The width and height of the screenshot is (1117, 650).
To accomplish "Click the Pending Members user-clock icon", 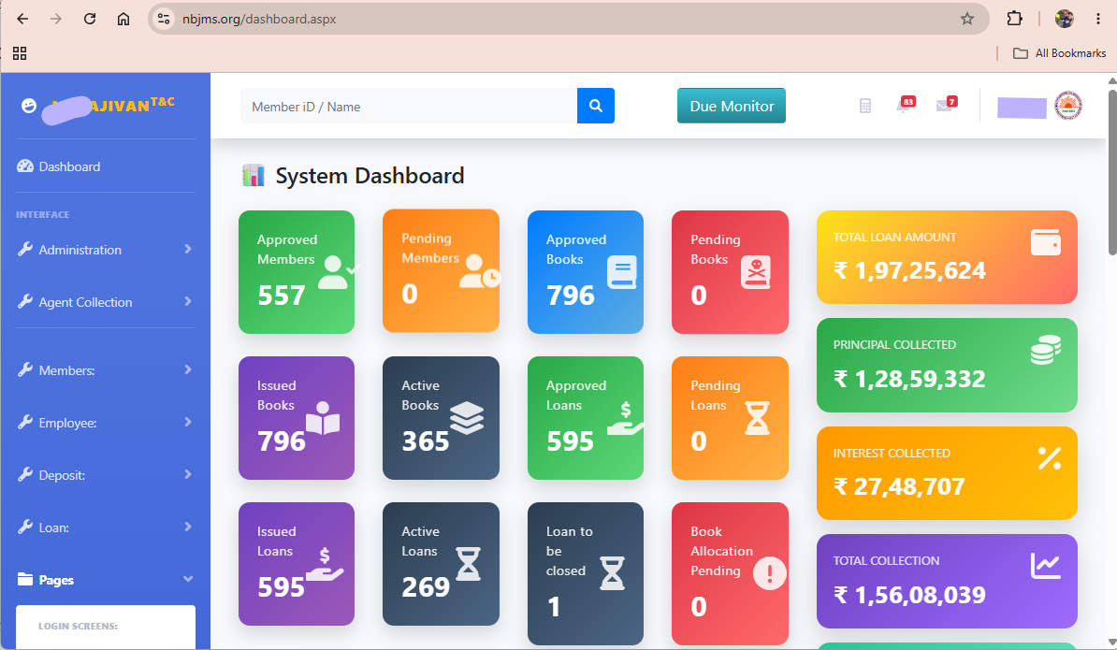I will pyautogui.click(x=479, y=271).
